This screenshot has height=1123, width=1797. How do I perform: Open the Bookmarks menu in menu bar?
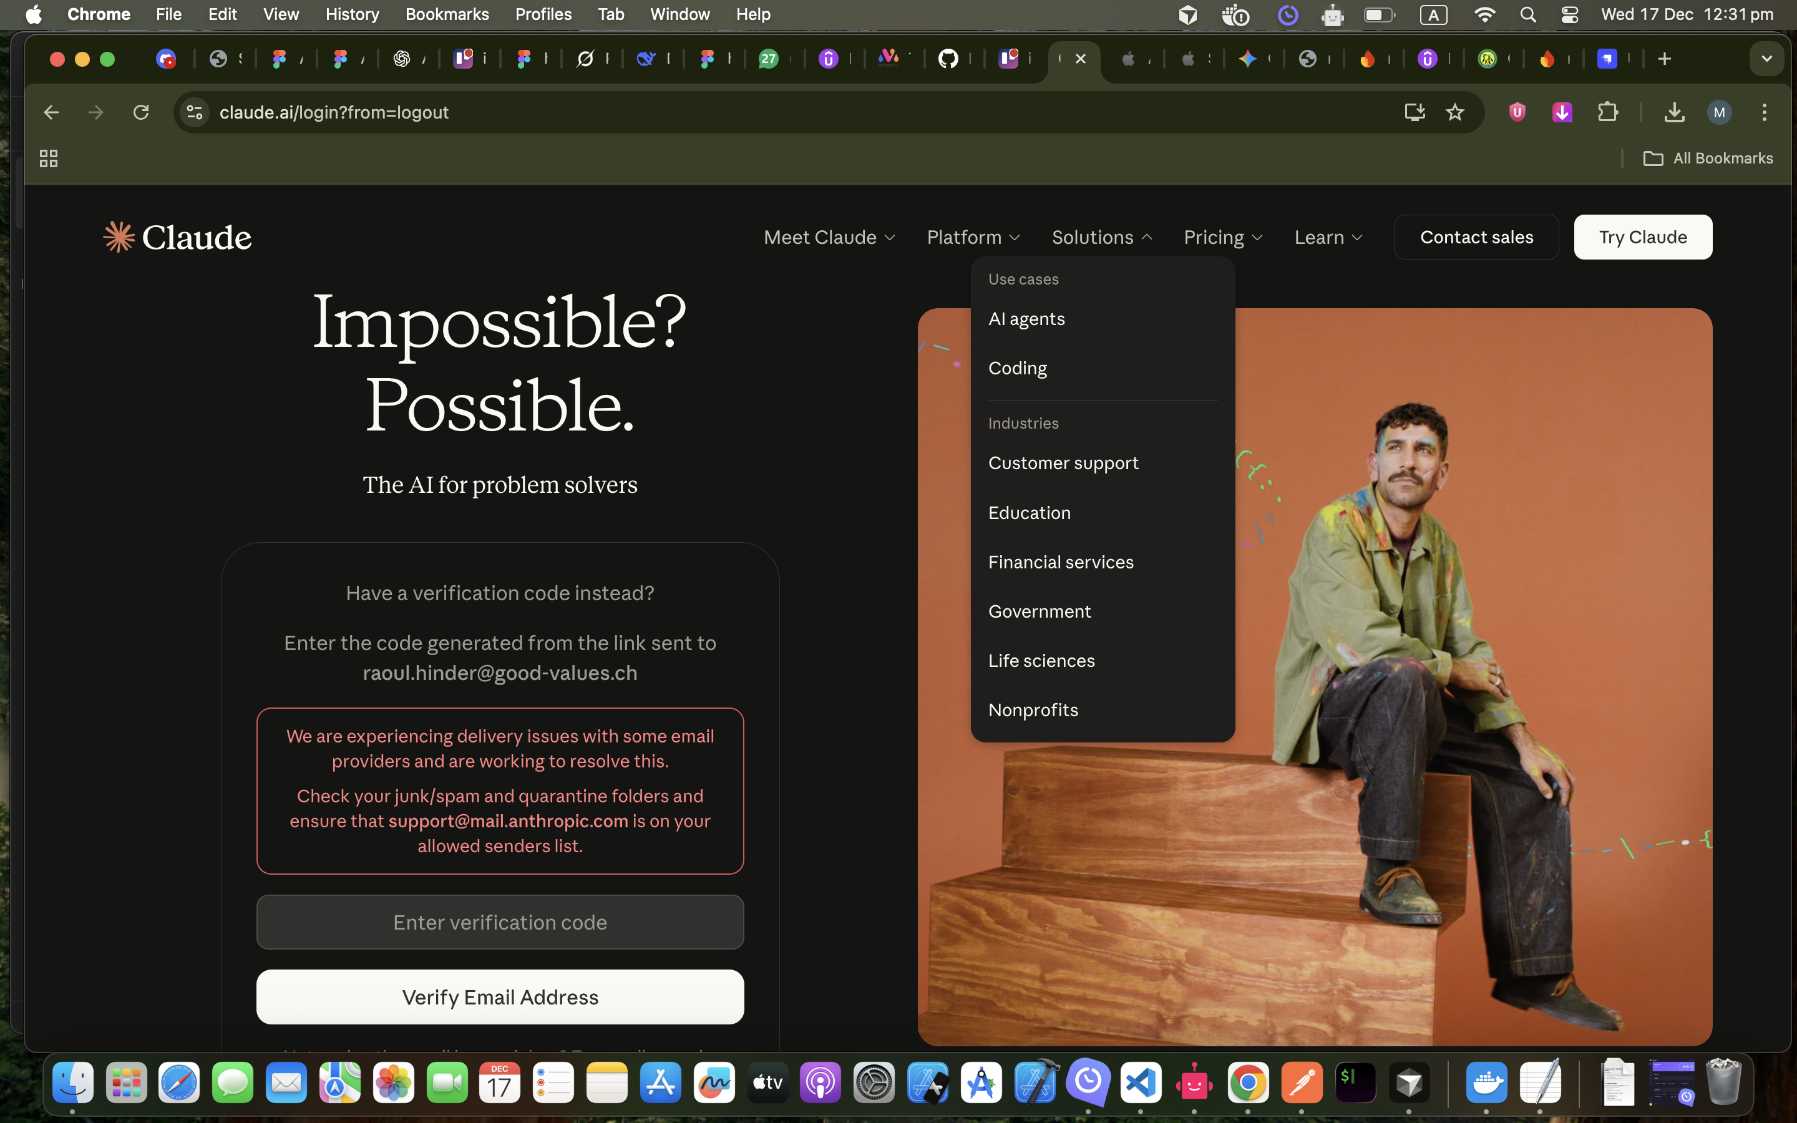447,14
